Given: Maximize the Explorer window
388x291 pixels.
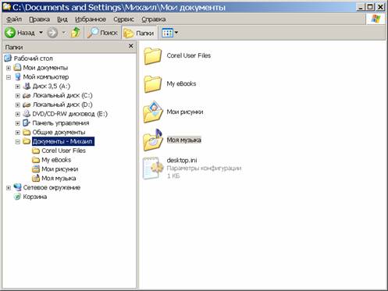Looking at the screenshot, I should [370, 7].
